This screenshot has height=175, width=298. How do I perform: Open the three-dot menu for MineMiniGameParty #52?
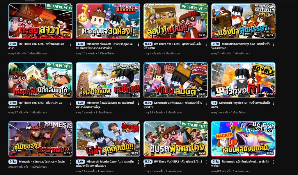[274, 44]
